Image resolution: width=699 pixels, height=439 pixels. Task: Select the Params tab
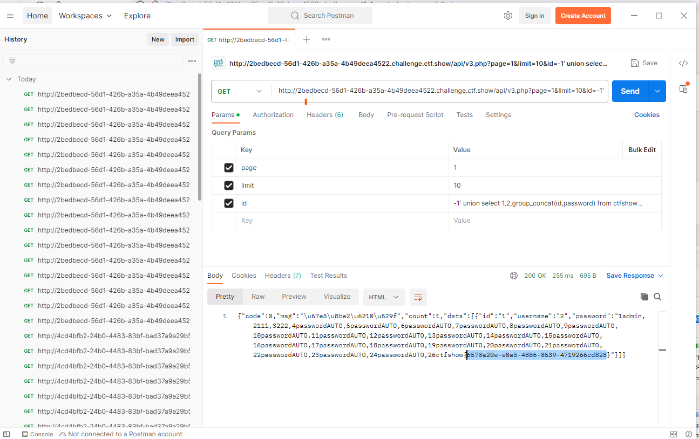click(226, 115)
